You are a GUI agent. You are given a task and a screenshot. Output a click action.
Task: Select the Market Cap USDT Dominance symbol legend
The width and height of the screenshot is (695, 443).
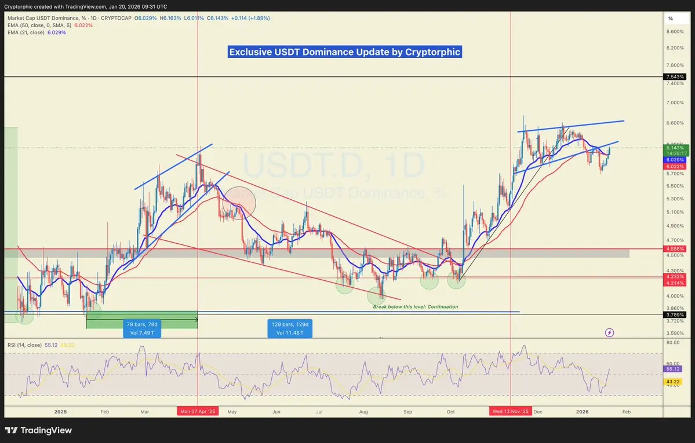click(x=70, y=18)
